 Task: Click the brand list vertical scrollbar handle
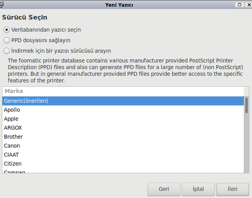point(247,105)
